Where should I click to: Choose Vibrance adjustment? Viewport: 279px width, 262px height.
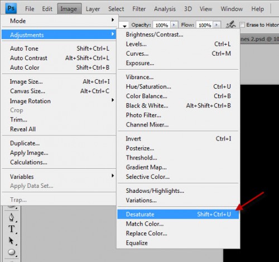[178, 77]
